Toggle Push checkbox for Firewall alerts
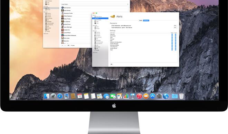Screen dimensions: 228x134 coord(175,39)
